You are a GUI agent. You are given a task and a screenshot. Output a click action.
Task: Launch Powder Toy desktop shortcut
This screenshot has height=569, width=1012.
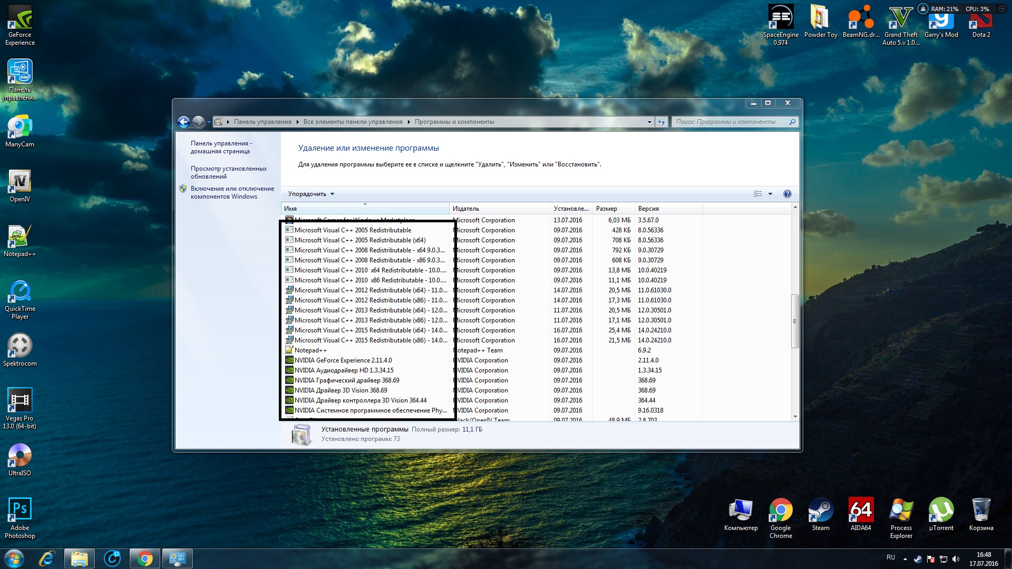821,22
